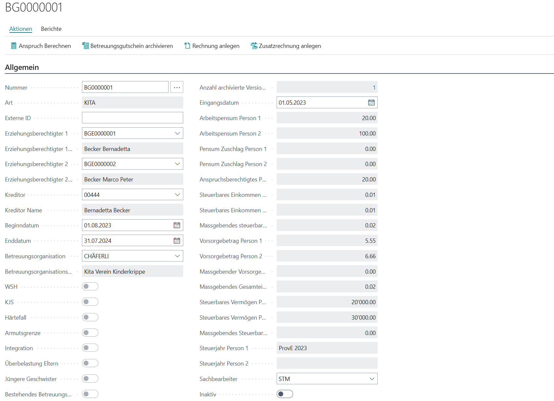The height and width of the screenshot is (401, 554).
Task: Click the Rechnung anlegen document icon
Action: (187, 46)
